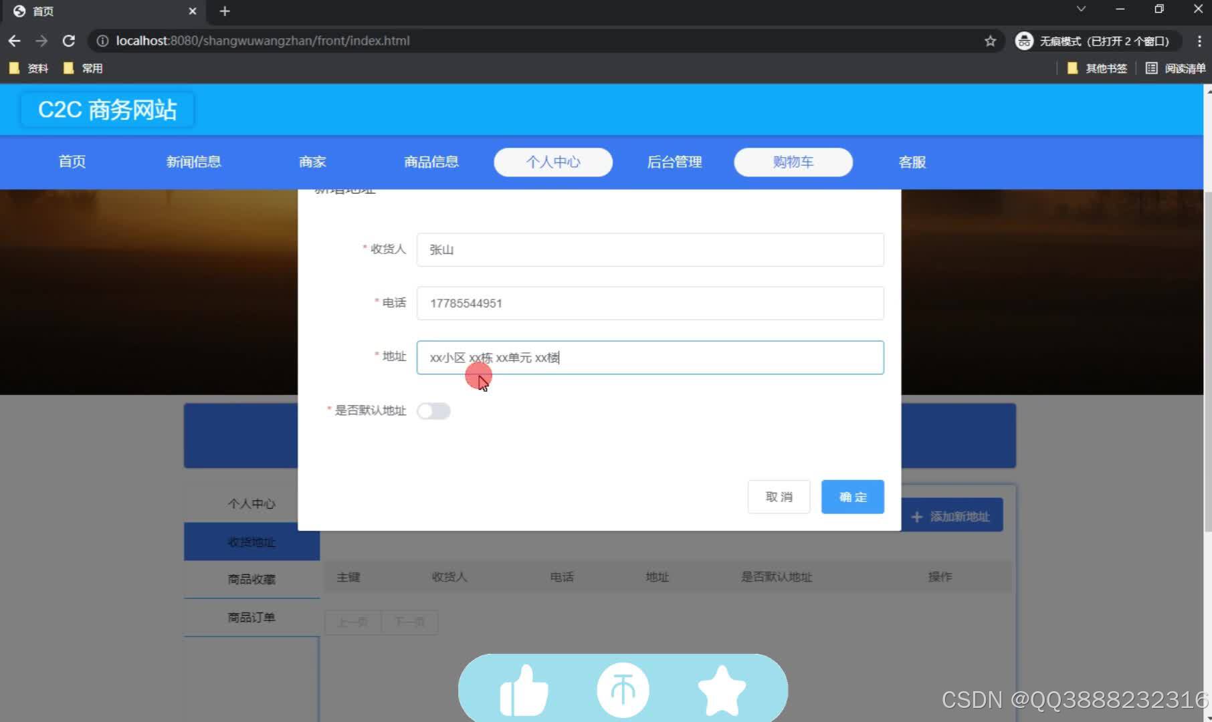Click the star icon at page bottom
This screenshot has height=722, width=1212.
(721, 689)
